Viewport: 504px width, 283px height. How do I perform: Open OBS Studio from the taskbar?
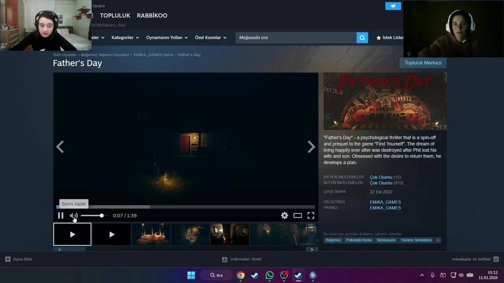(x=284, y=275)
